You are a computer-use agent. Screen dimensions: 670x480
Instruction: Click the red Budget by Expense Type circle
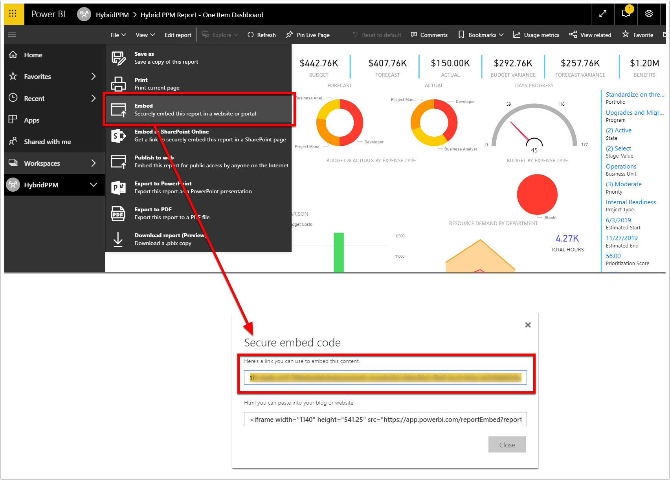point(537,194)
